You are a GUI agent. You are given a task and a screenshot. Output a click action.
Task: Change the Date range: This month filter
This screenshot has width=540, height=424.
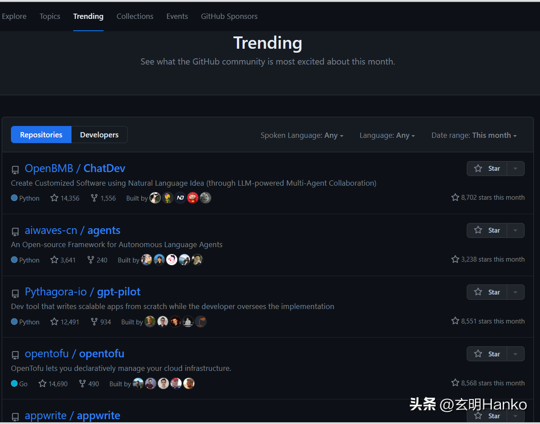(474, 135)
